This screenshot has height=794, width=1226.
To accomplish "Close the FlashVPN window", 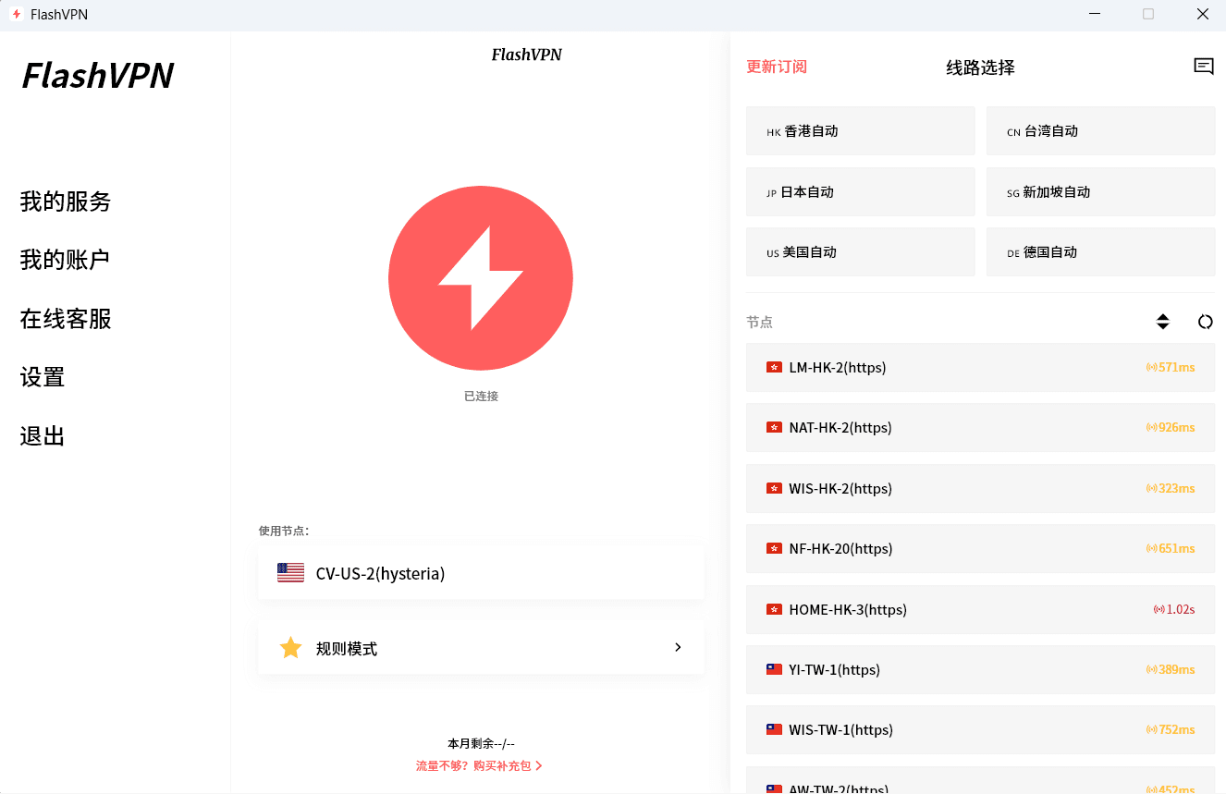I will 1203,14.
